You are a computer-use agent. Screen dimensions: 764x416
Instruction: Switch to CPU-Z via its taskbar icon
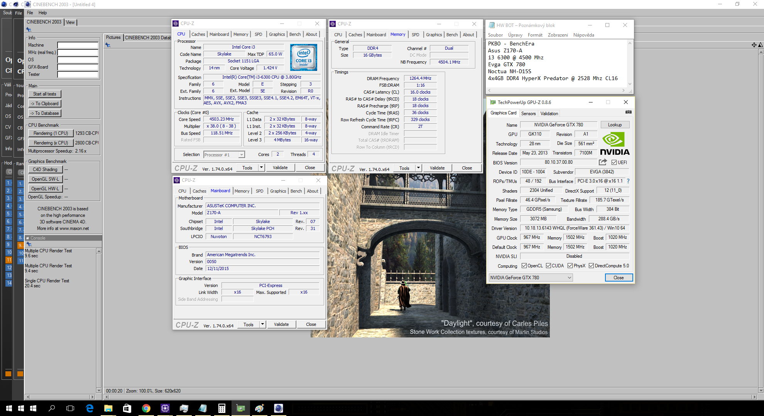tap(165, 408)
